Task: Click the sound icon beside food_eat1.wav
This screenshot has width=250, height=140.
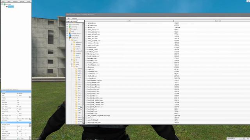Action: pyautogui.click(x=86, y=109)
